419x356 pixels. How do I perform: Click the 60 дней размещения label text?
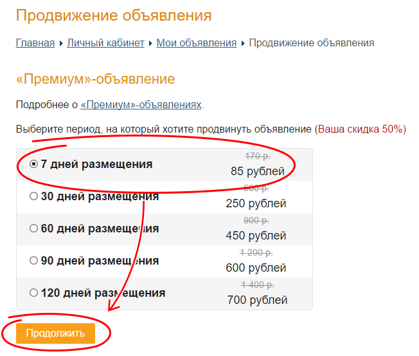pyautogui.click(x=100, y=229)
